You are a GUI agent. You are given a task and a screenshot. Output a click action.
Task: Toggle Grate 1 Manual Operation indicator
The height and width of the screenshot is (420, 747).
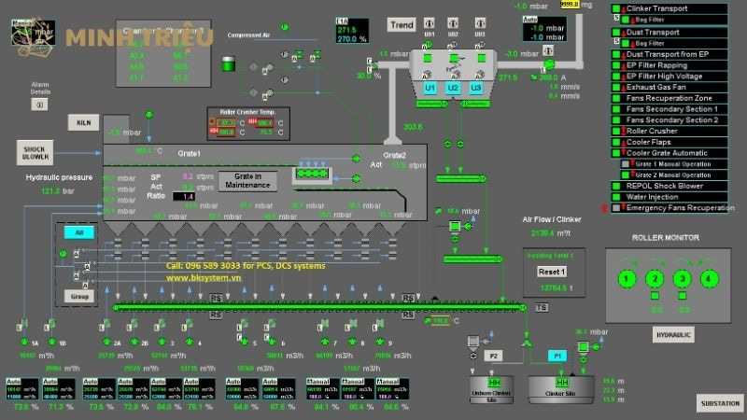[626, 163]
